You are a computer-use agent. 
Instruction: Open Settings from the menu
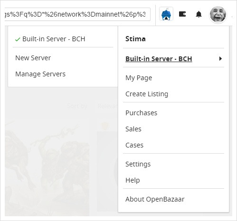pos(138,164)
